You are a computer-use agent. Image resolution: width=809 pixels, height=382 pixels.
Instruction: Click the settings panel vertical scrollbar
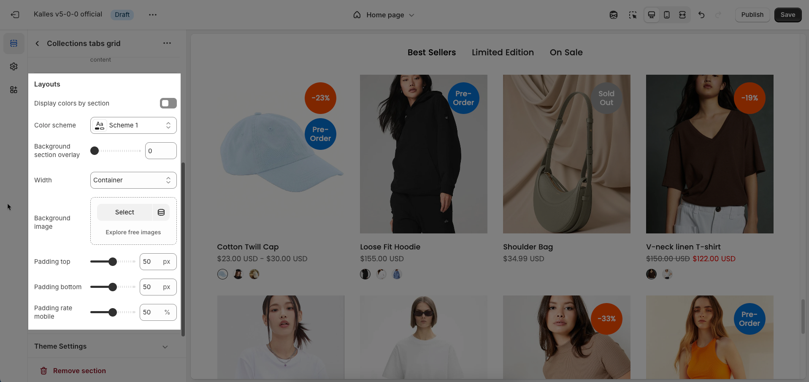183,249
